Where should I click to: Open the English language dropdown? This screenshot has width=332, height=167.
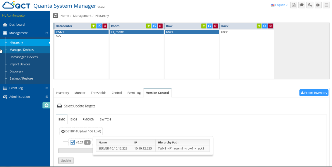(x=279, y=5)
